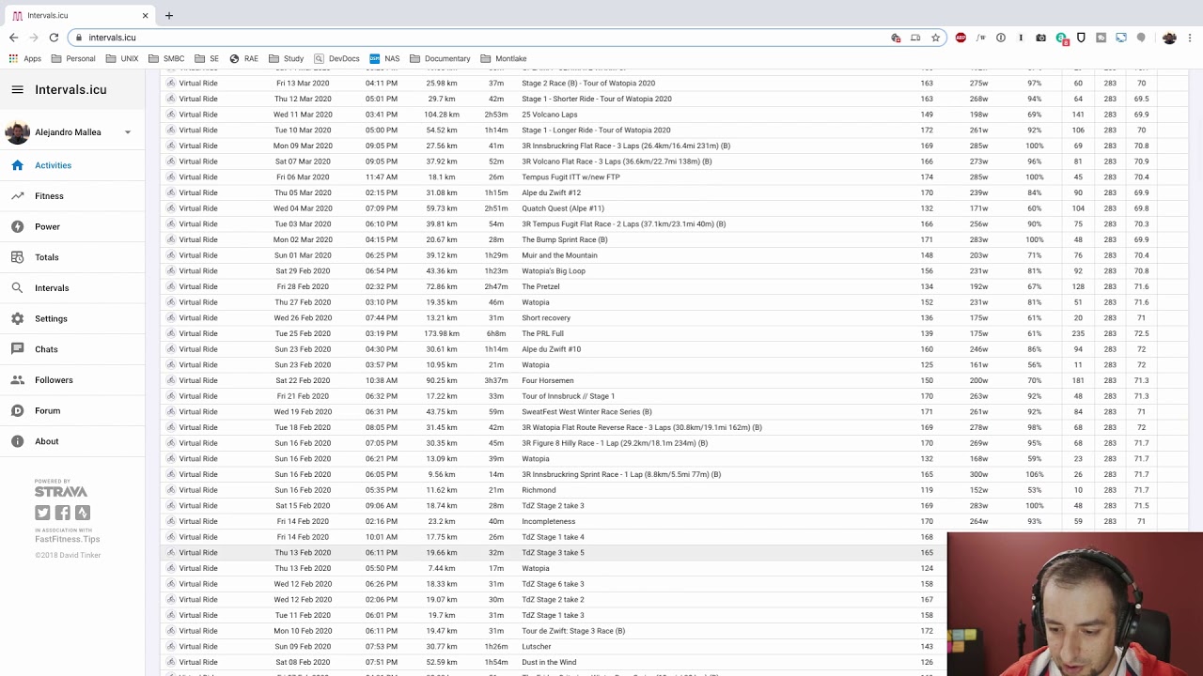Open the Totals page from sidebar
Image resolution: width=1203 pixels, height=676 pixels.
coord(47,257)
